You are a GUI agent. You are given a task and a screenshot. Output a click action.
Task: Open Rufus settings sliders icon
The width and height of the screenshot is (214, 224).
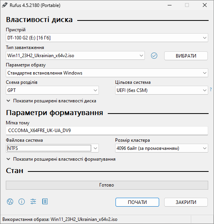tap(33, 202)
